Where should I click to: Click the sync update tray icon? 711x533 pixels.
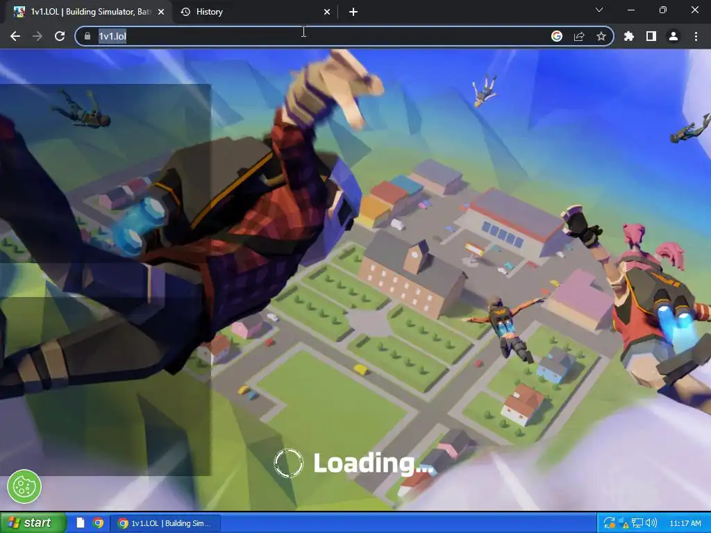click(x=610, y=523)
